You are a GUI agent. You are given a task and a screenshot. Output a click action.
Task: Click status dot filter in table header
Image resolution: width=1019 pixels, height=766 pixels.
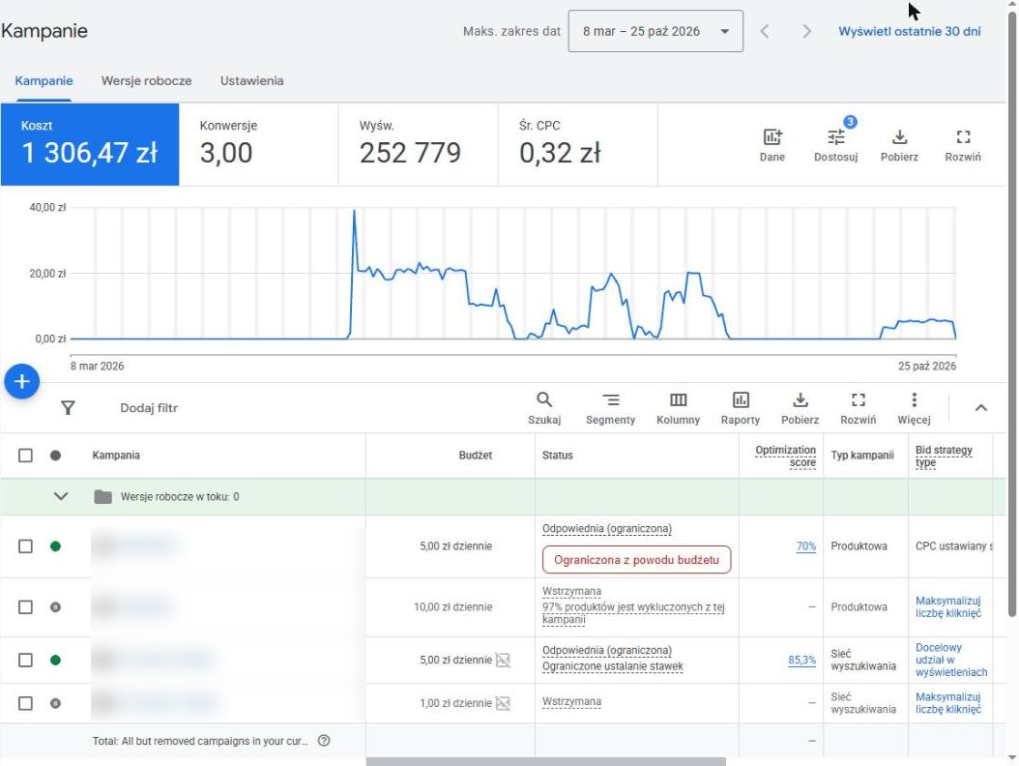tap(55, 456)
